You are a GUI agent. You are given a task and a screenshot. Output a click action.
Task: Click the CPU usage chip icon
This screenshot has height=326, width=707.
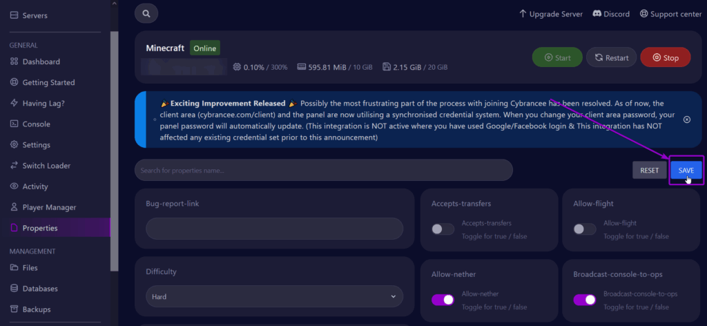click(x=237, y=67)
